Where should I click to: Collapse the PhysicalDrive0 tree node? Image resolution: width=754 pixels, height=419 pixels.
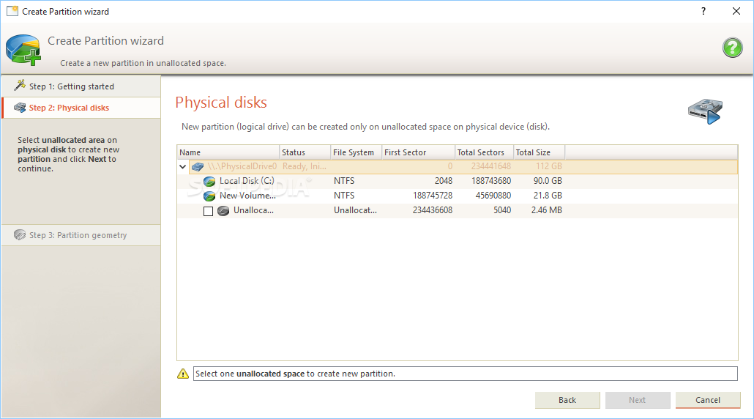tap(183, 166)
